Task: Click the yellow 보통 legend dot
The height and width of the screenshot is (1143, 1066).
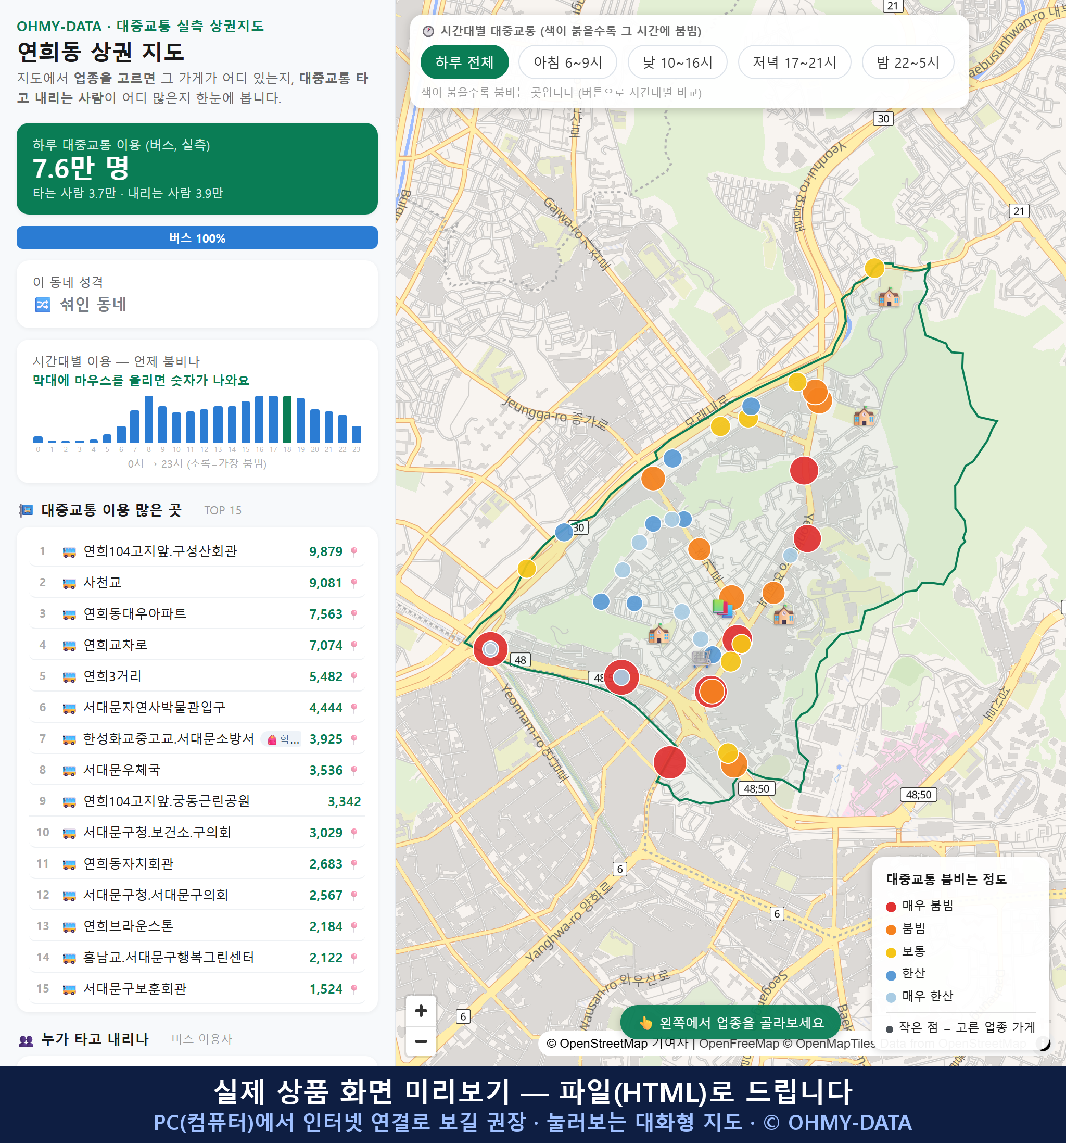Action: point(891,953)
